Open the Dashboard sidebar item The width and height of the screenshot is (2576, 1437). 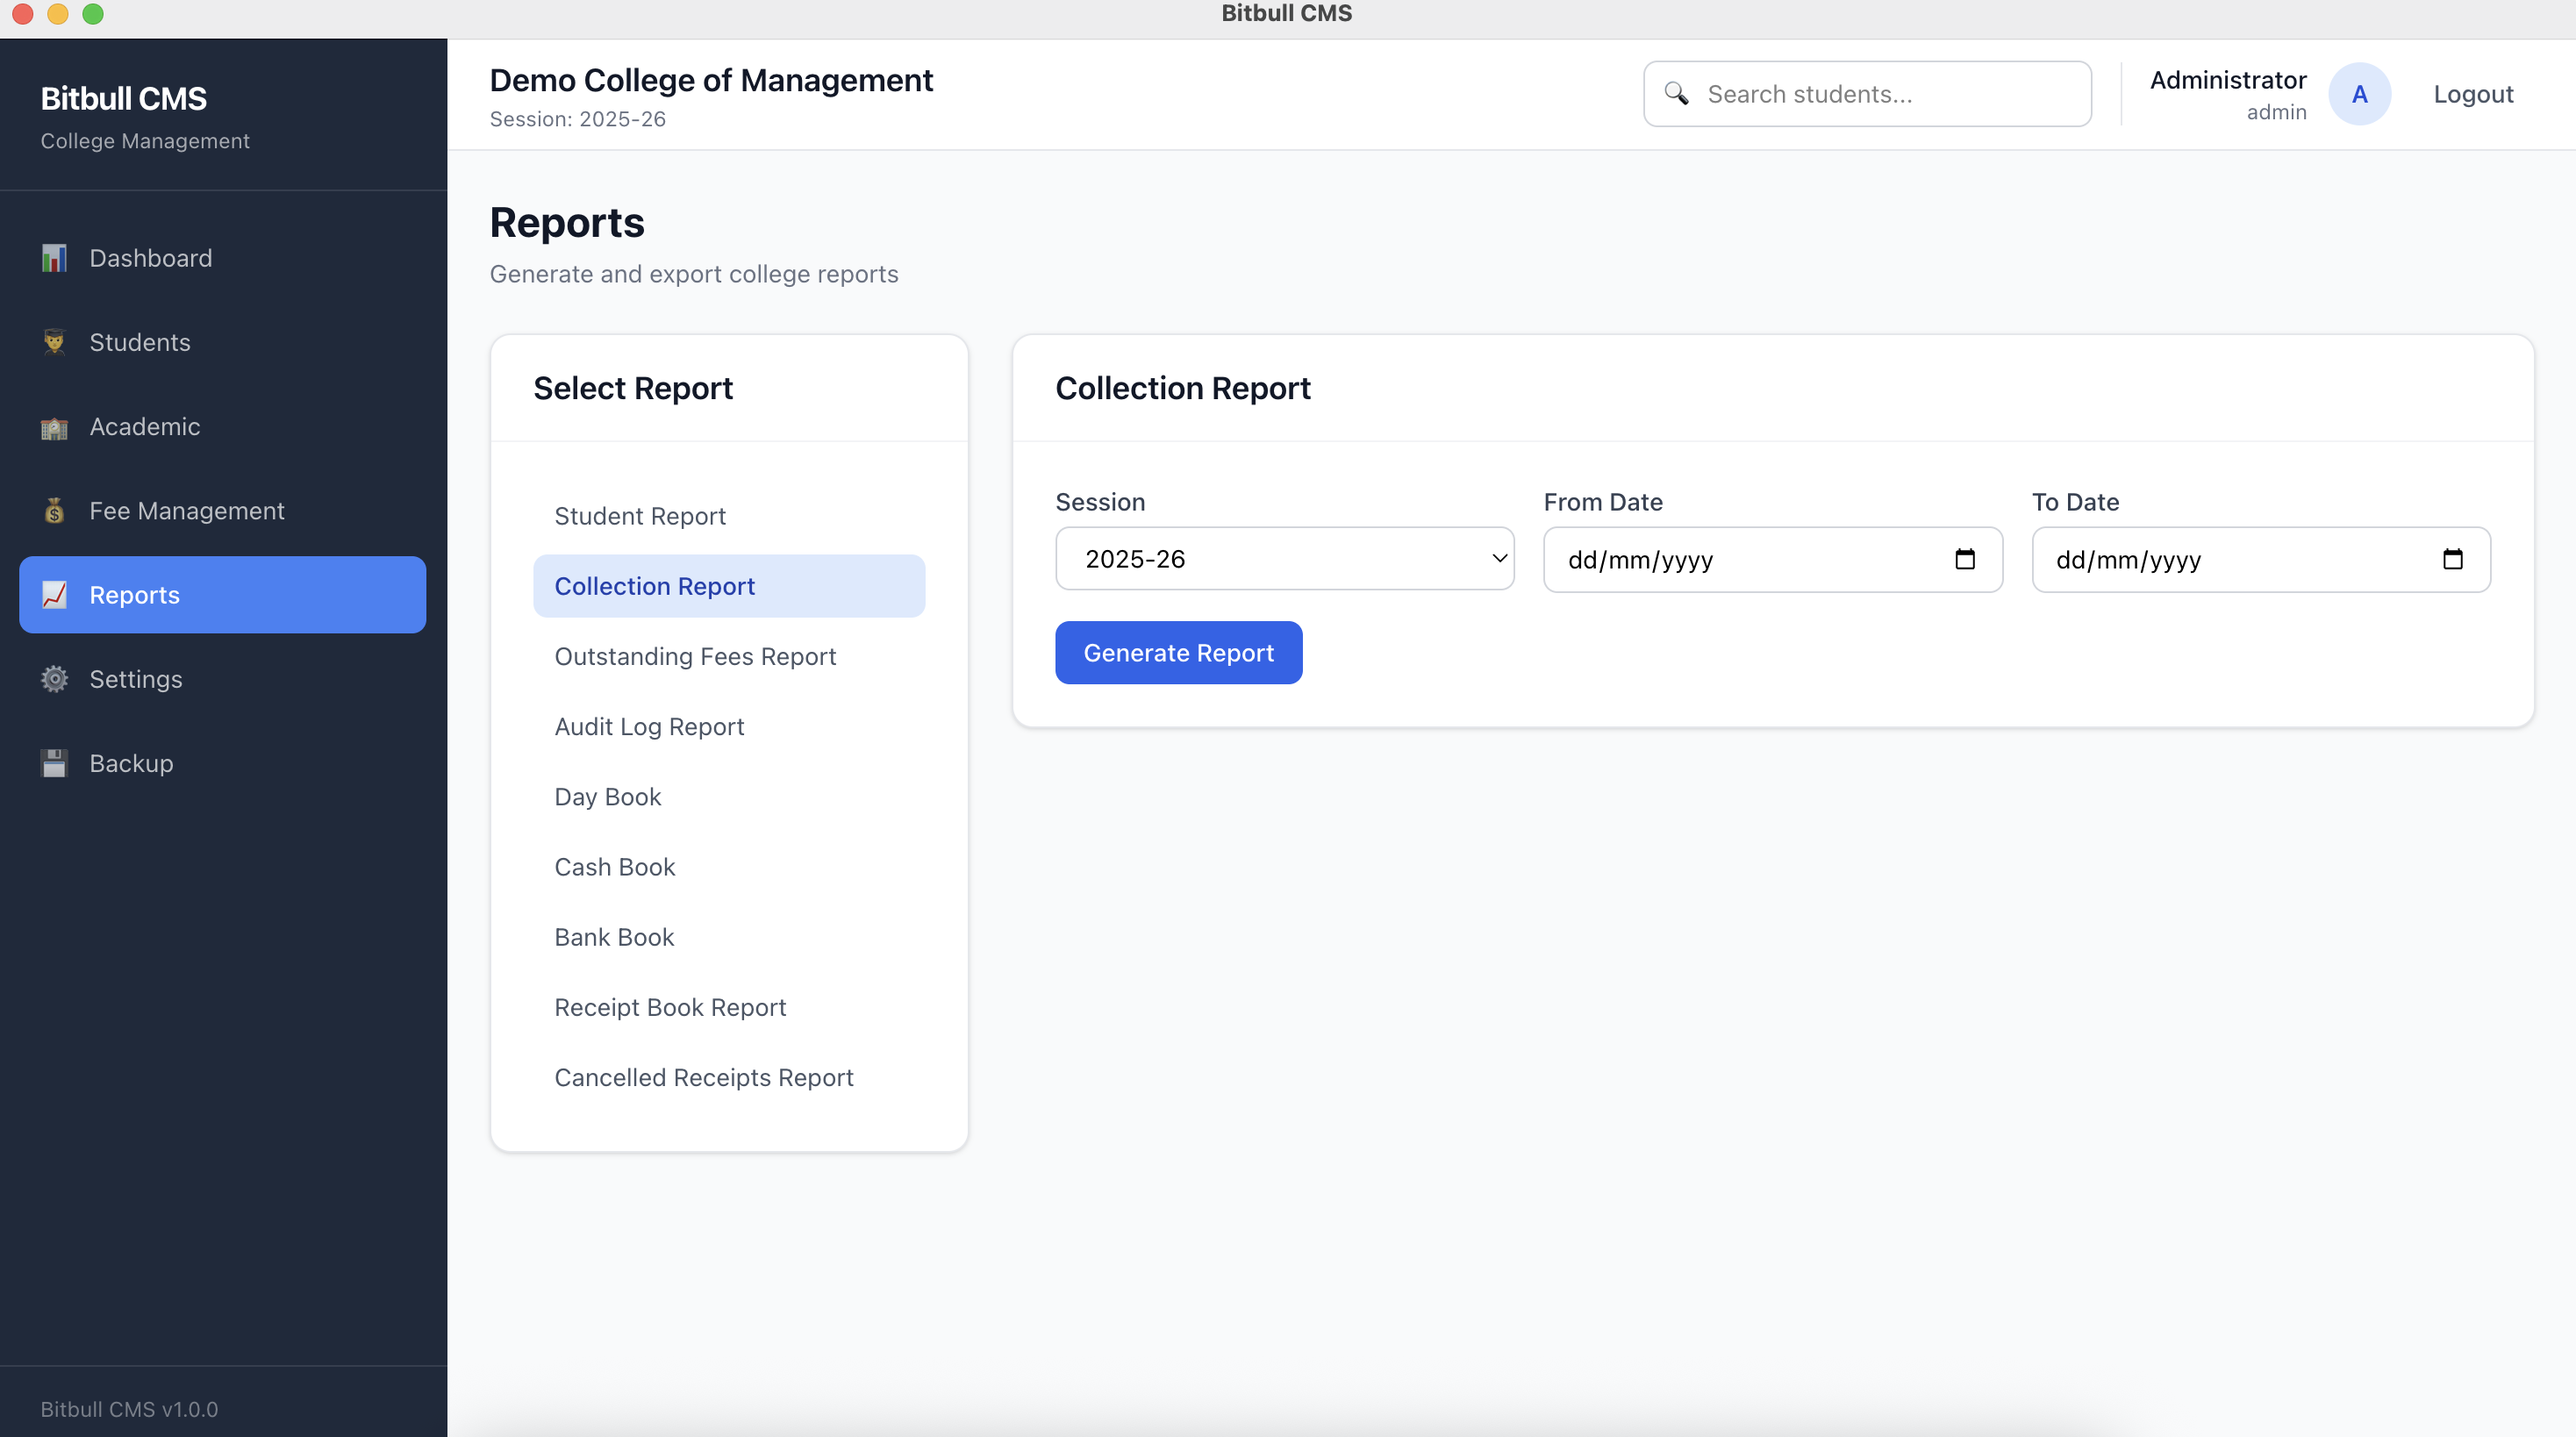coord(223,258)
